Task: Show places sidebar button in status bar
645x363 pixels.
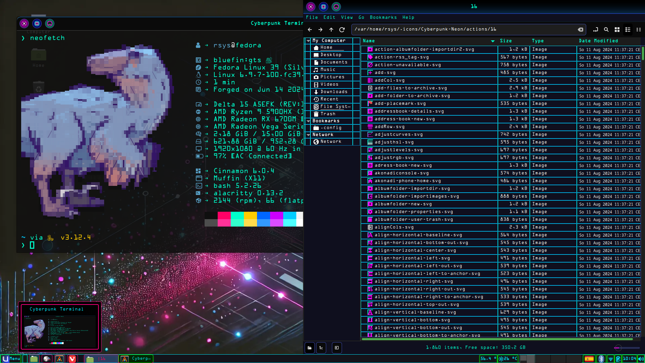Action: tap(310, 348)
